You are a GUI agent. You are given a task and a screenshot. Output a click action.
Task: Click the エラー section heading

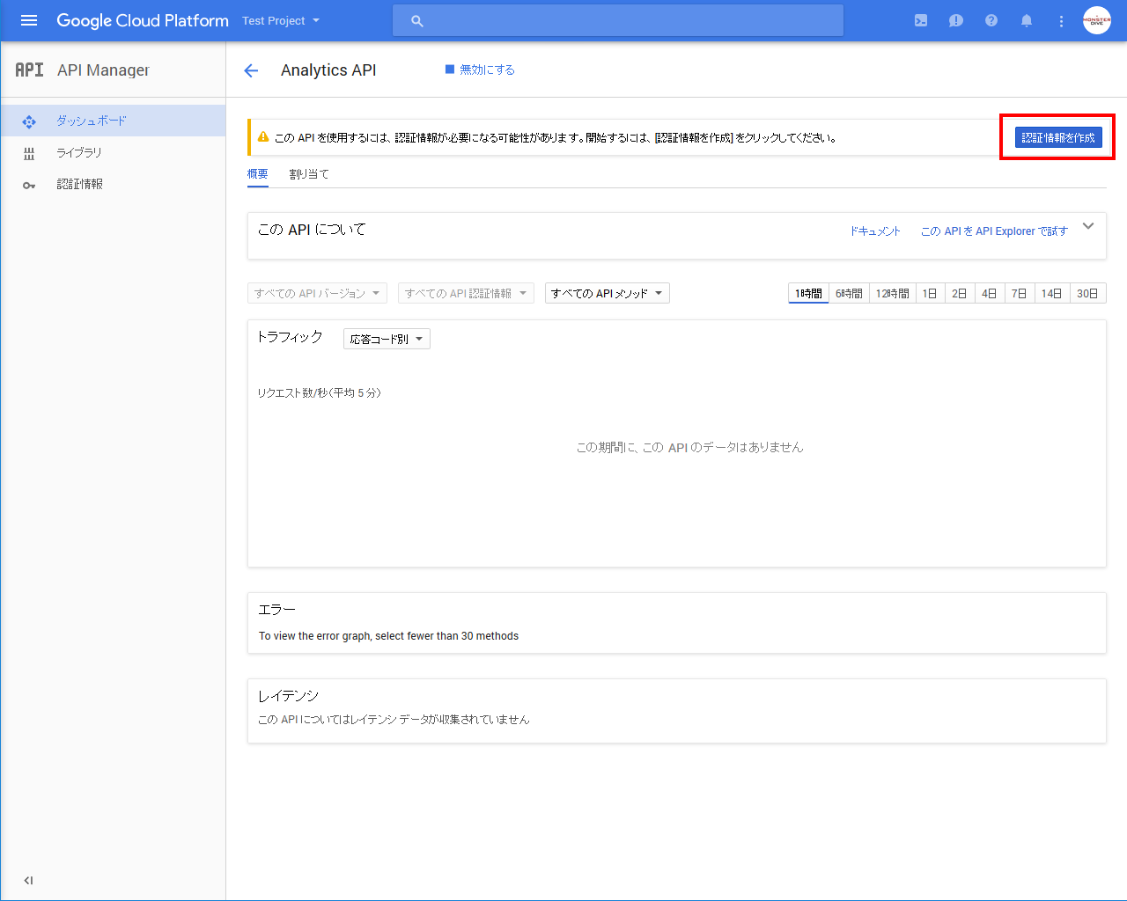tap(276, 610)
